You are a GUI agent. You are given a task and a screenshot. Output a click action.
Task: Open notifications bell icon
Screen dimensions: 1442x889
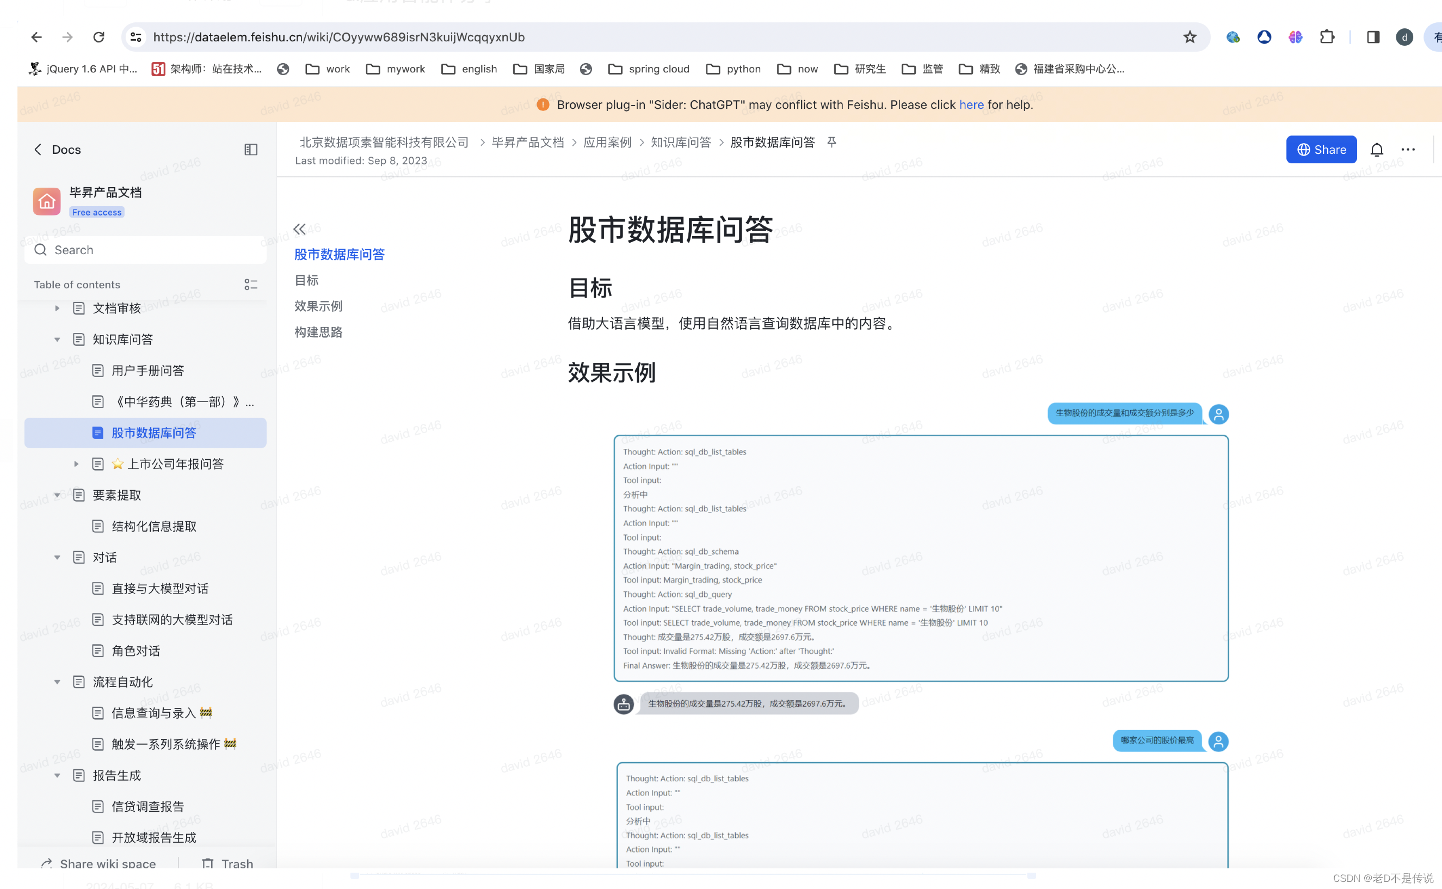(x=1377, y=149)
